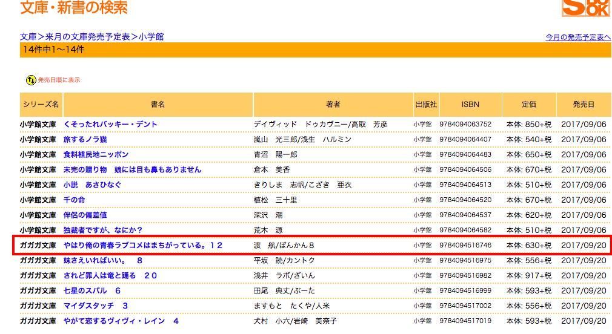The height and width of the screenshot is (334, 612).
Task: Select ISBN 9784094516746
Action: (x=465, y=246)
